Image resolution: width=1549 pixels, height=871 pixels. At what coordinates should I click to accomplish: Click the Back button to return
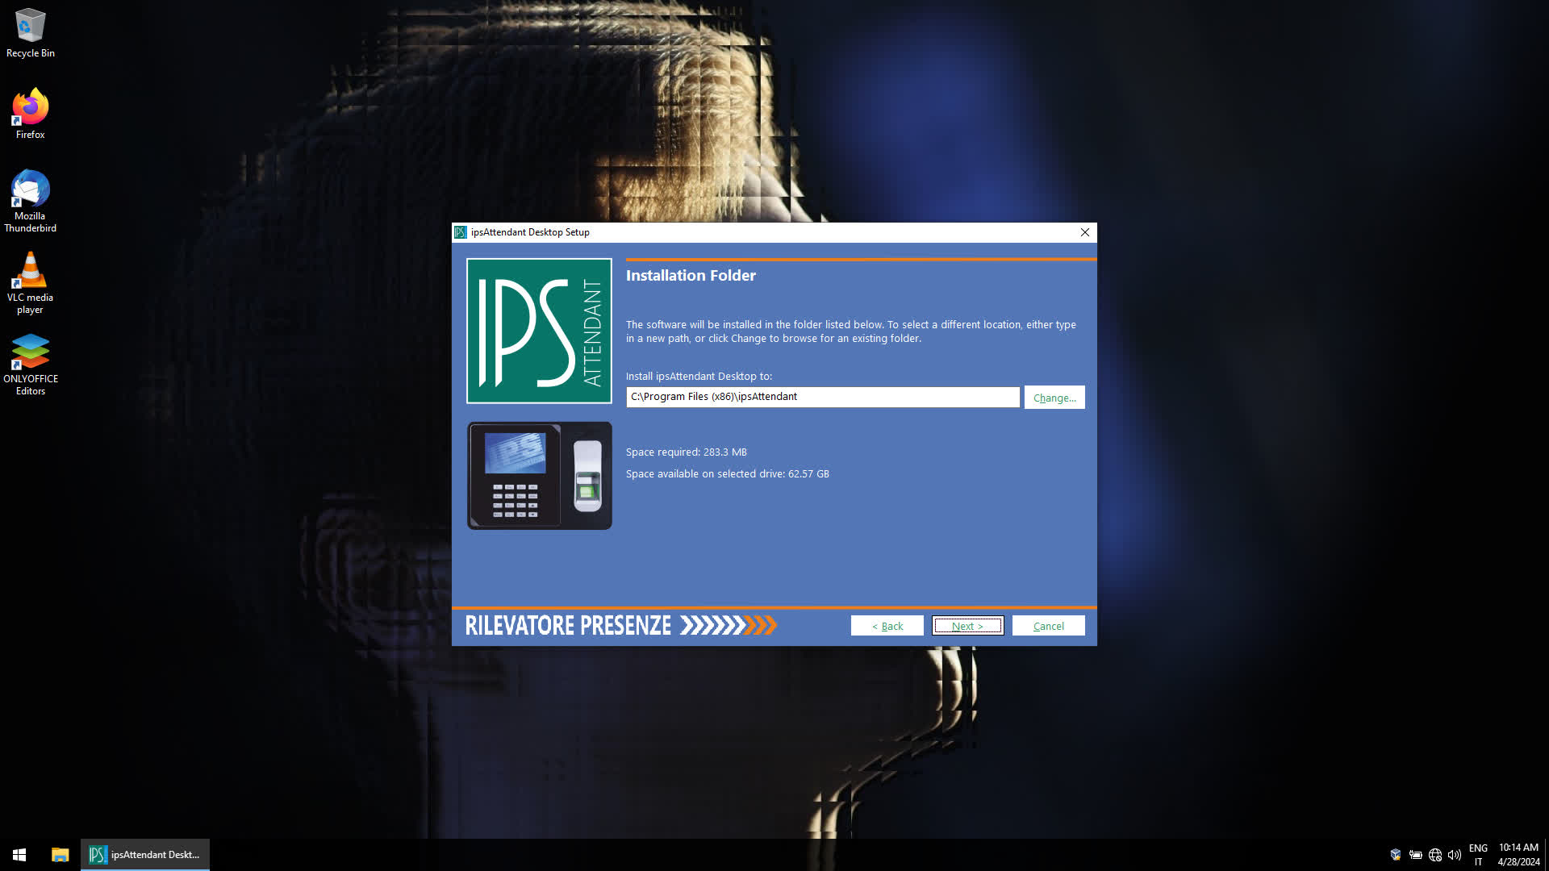click(886, 625)
